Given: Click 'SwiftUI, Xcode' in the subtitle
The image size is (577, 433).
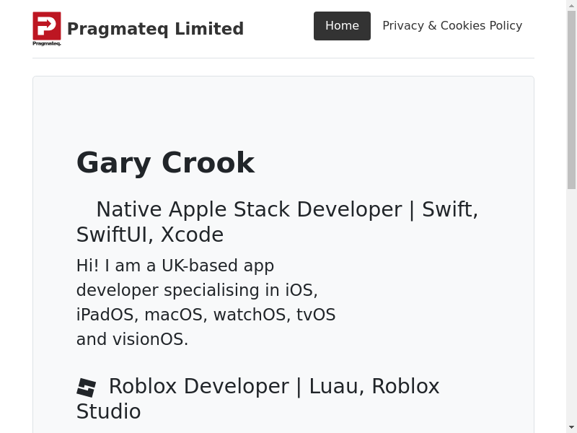Looking at the screenshot, I should point(150,235).
